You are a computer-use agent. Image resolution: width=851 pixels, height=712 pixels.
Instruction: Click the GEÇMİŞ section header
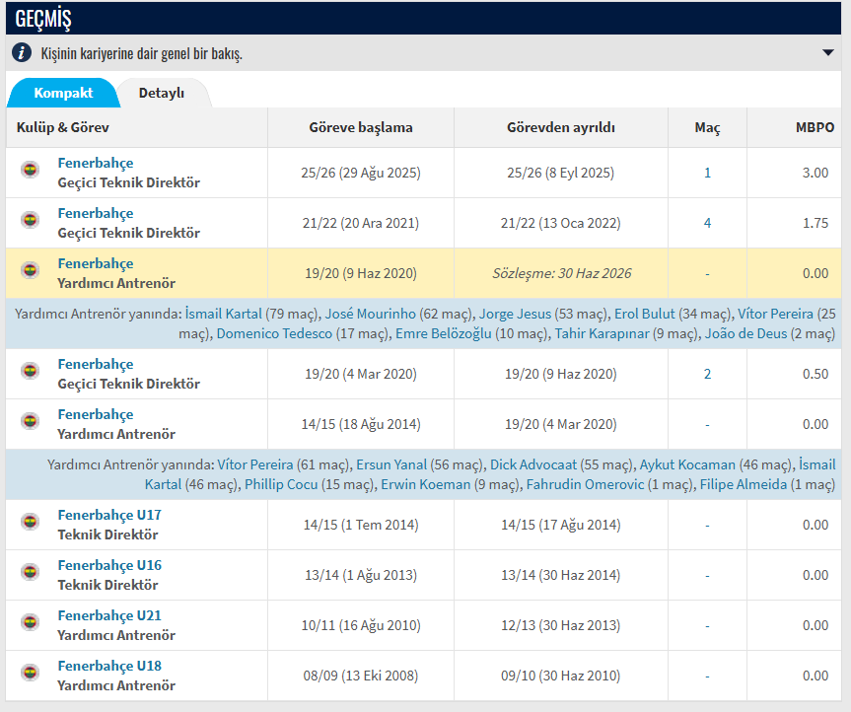[x=423, y=19]
